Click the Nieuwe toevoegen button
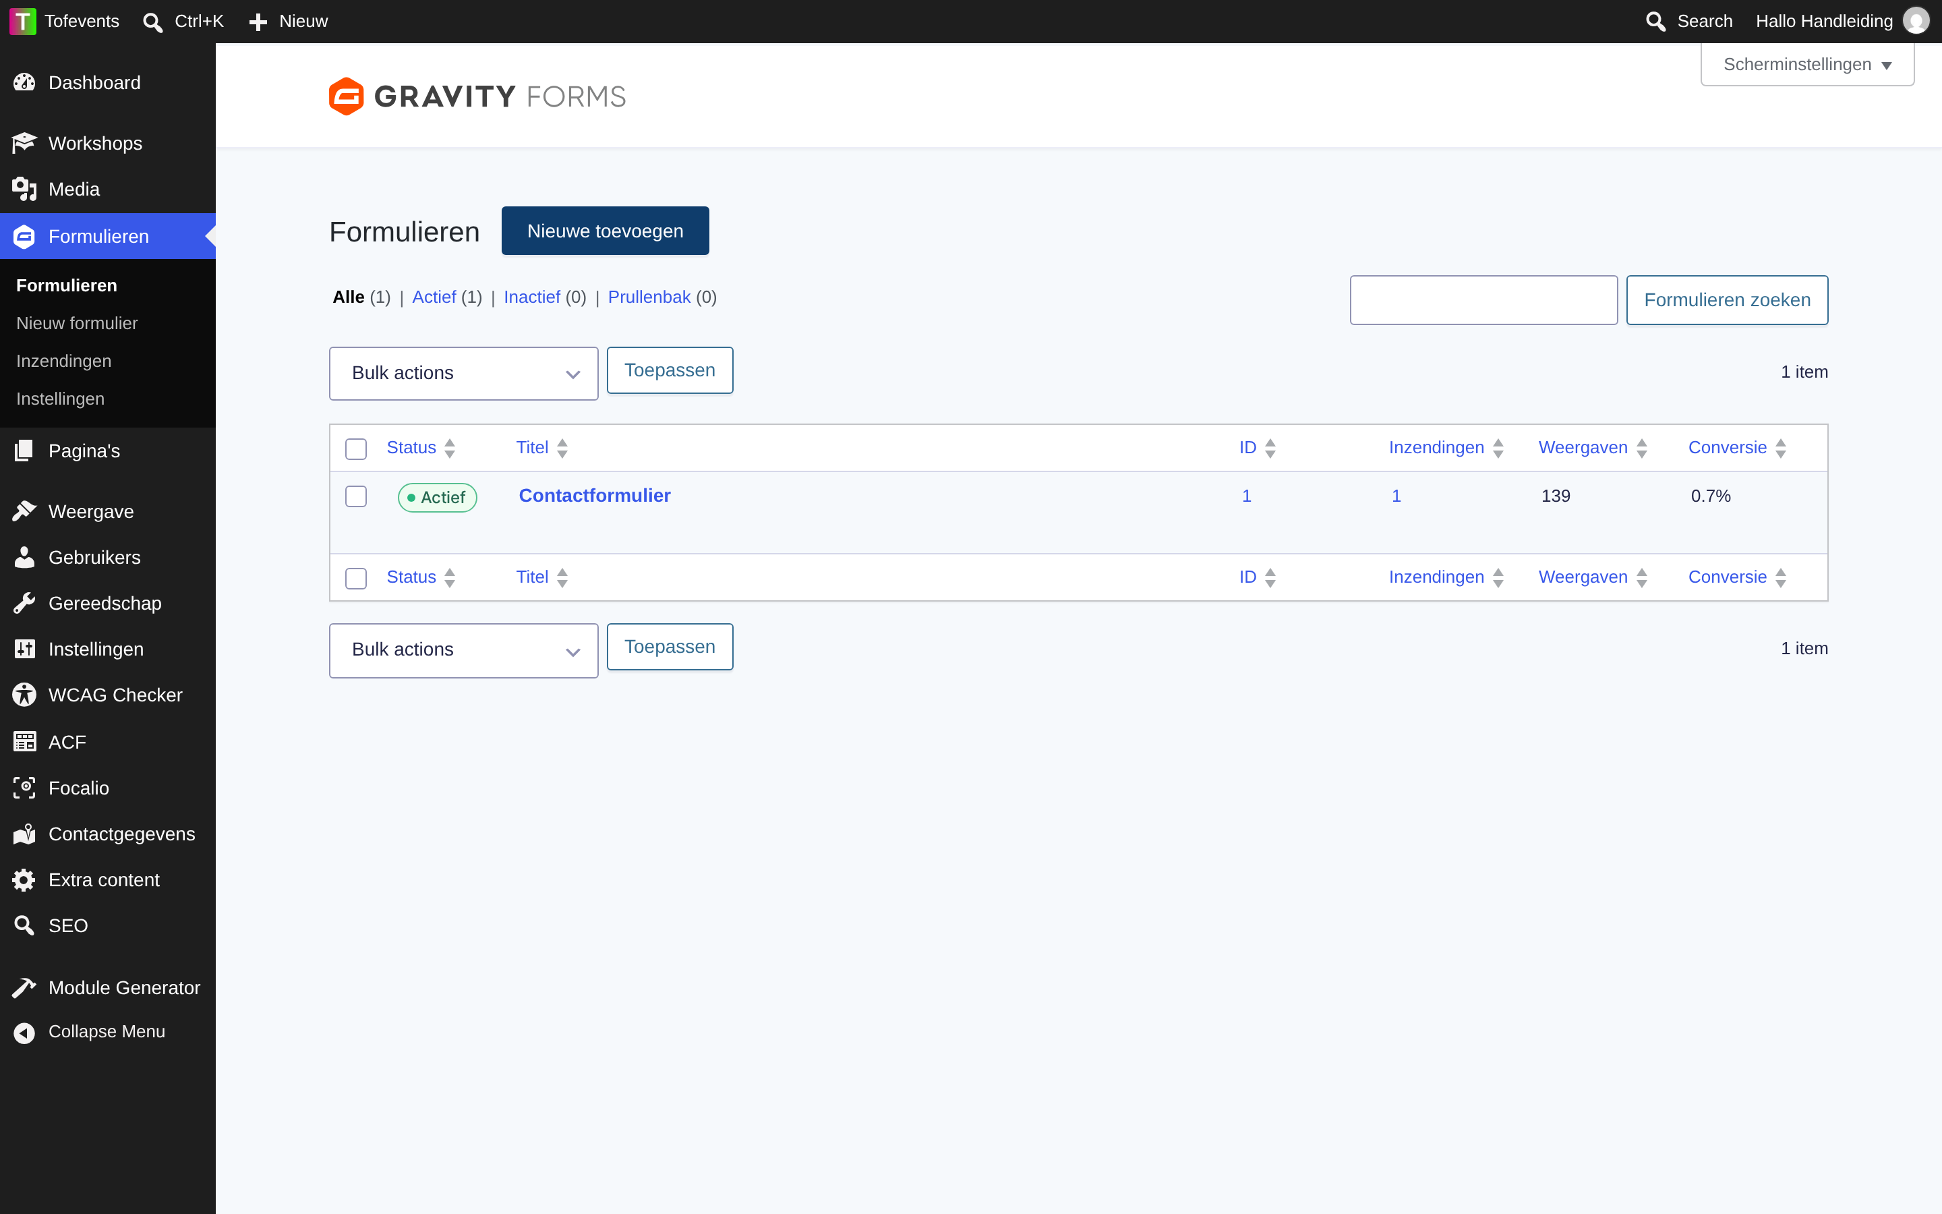This screenshot has width=1942, height=1214. (605, 231)
